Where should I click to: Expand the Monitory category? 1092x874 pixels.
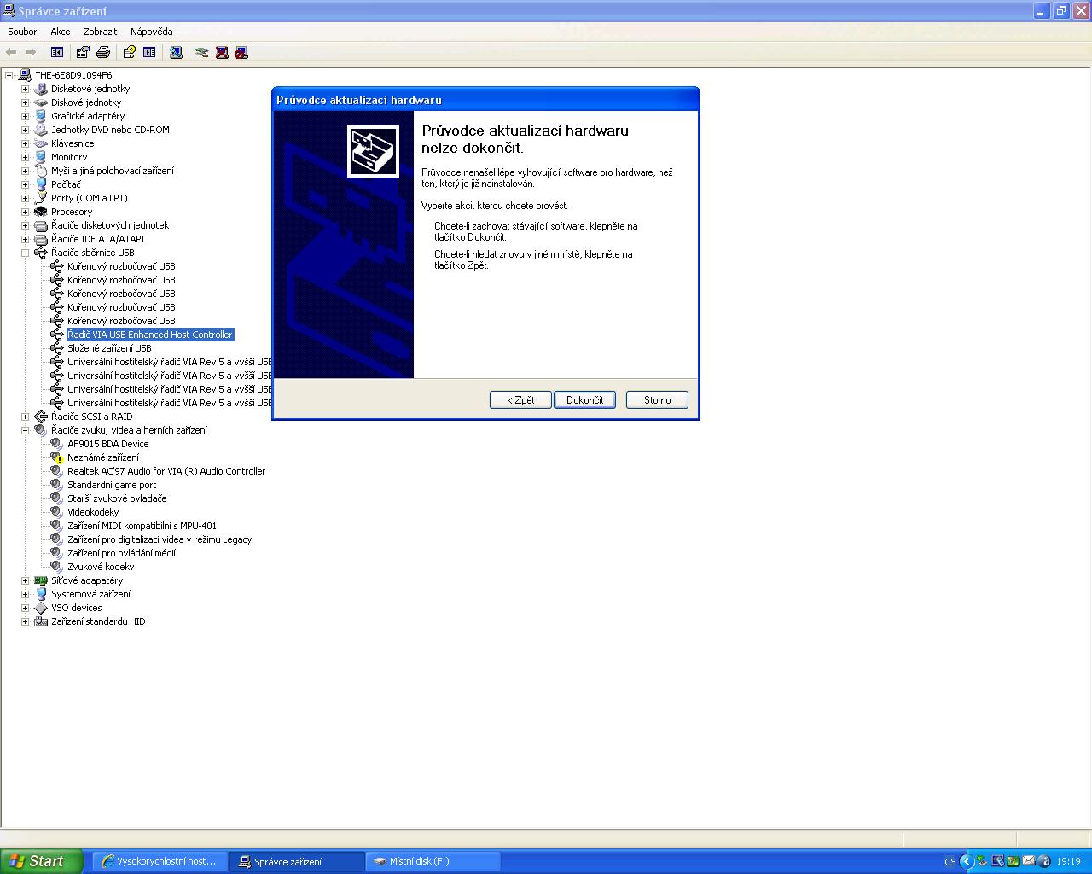coord(25,157)
